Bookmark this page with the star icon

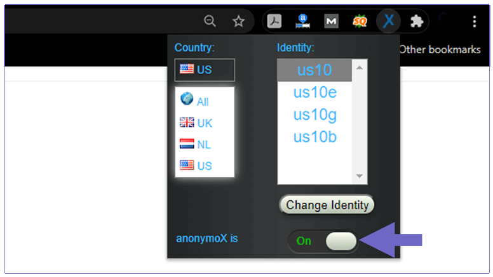(238, 22)
